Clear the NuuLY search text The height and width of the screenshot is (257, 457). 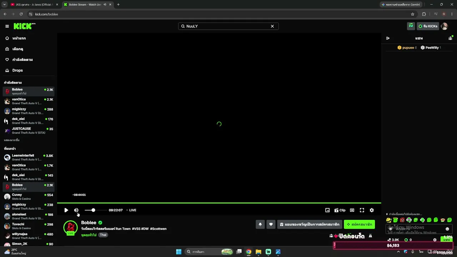pos(272,26)
